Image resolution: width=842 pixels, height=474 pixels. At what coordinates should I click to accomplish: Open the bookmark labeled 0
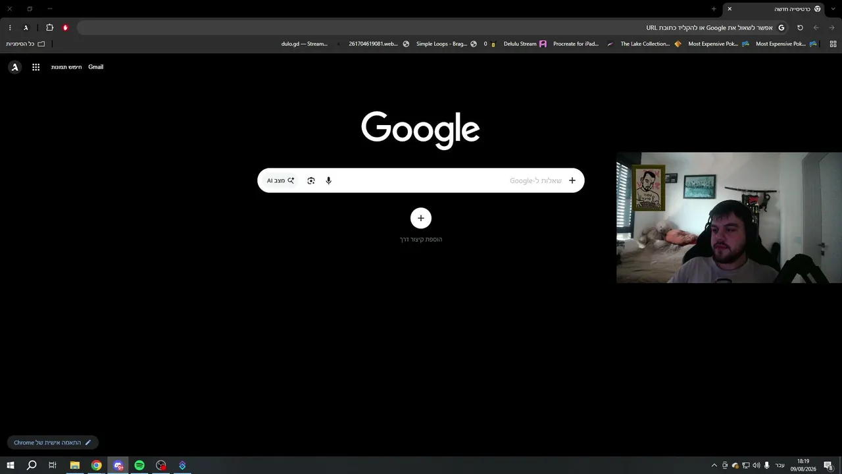[490, 44]
